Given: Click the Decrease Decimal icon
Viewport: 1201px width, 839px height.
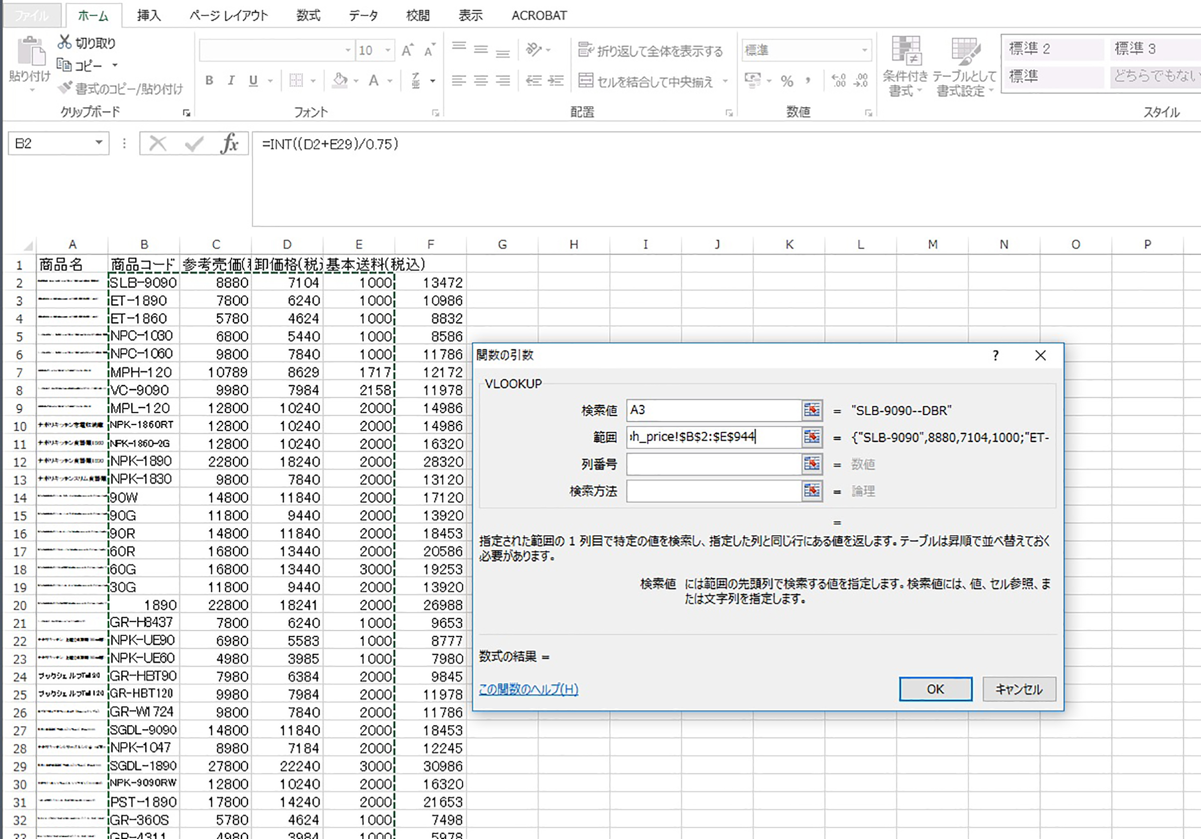Looking at the screenshot, I should (x=861, y=80).
